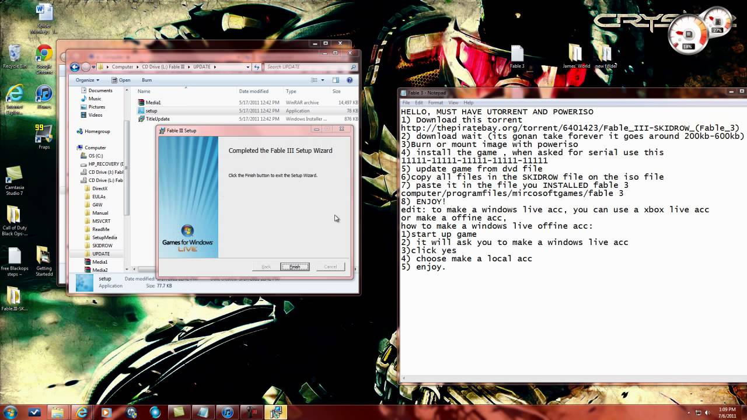Image resolution: width=747 pixels, height=420 pixels.
Task: Open the File menu in Notepad
Action: click(406, 103)
